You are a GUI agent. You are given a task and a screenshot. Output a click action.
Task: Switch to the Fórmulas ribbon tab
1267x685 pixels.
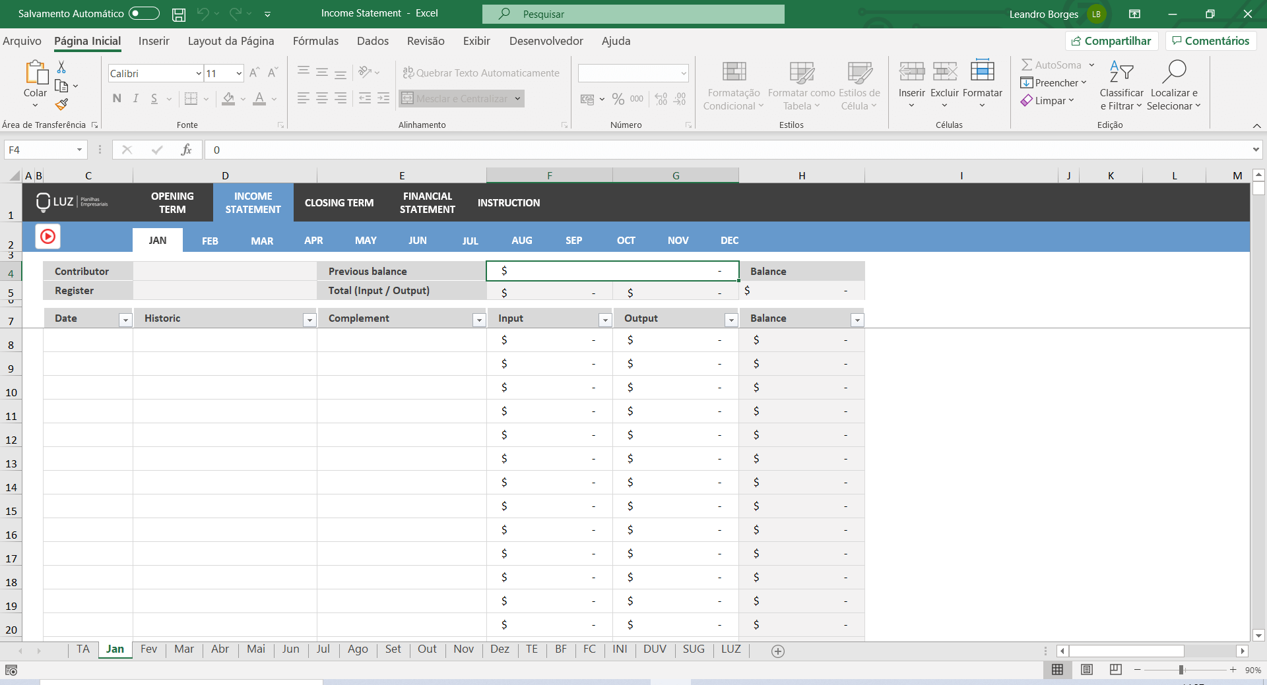(x=315, y=41)
